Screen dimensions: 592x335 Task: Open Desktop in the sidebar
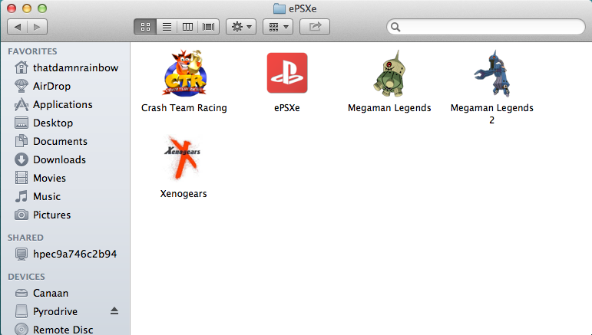(x=66, y=123)
